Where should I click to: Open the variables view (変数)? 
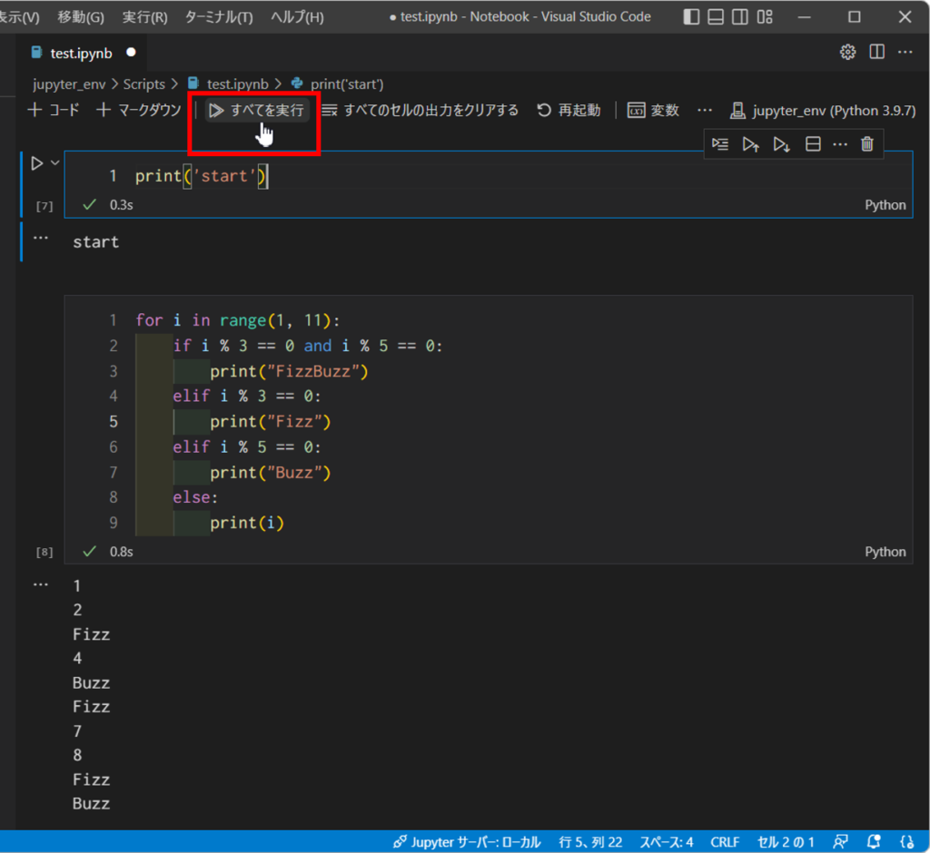click(x=653, y=111)
